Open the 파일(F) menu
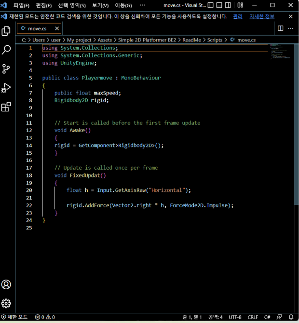This screenshot has height=323, width=299. click(21, 5)
